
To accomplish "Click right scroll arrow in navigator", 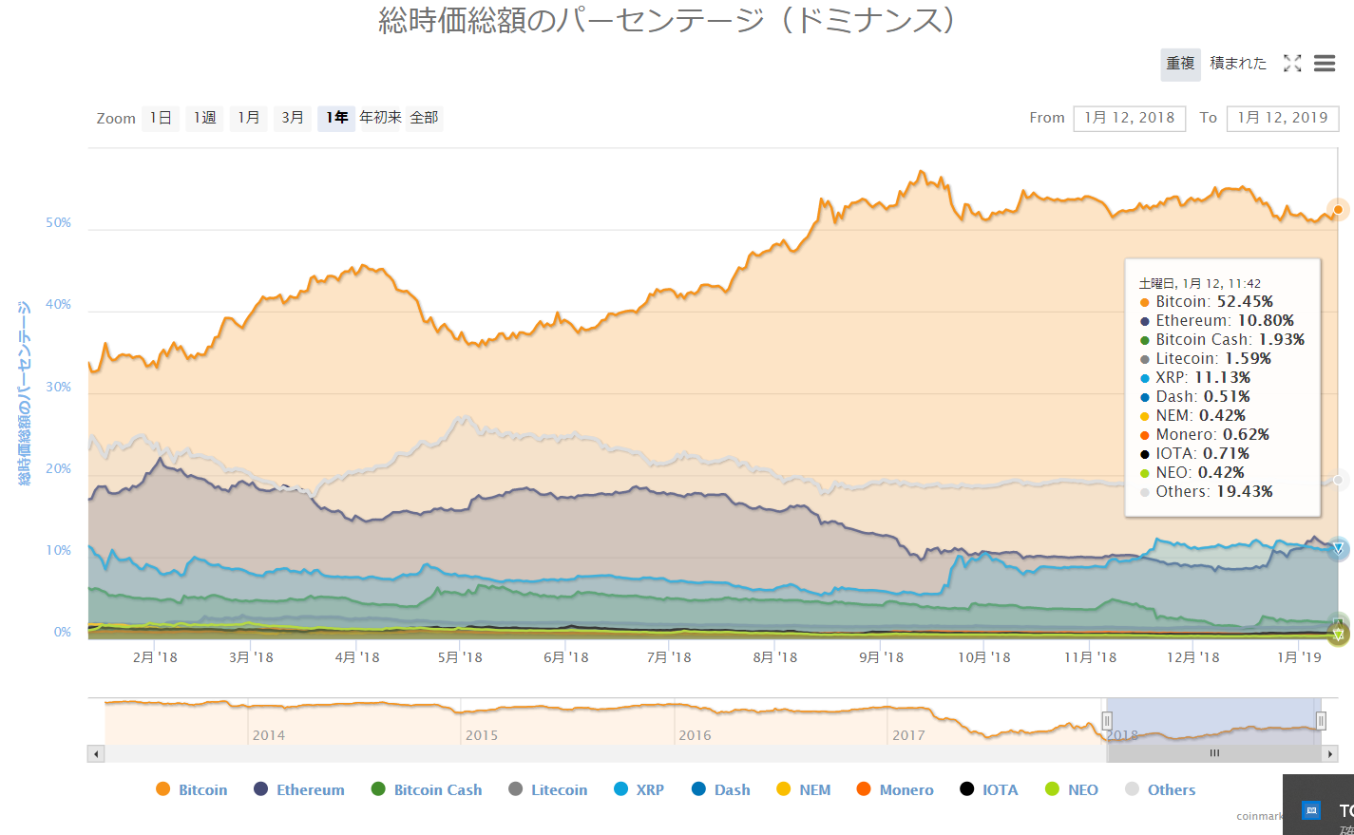I will pos(1330,753).
